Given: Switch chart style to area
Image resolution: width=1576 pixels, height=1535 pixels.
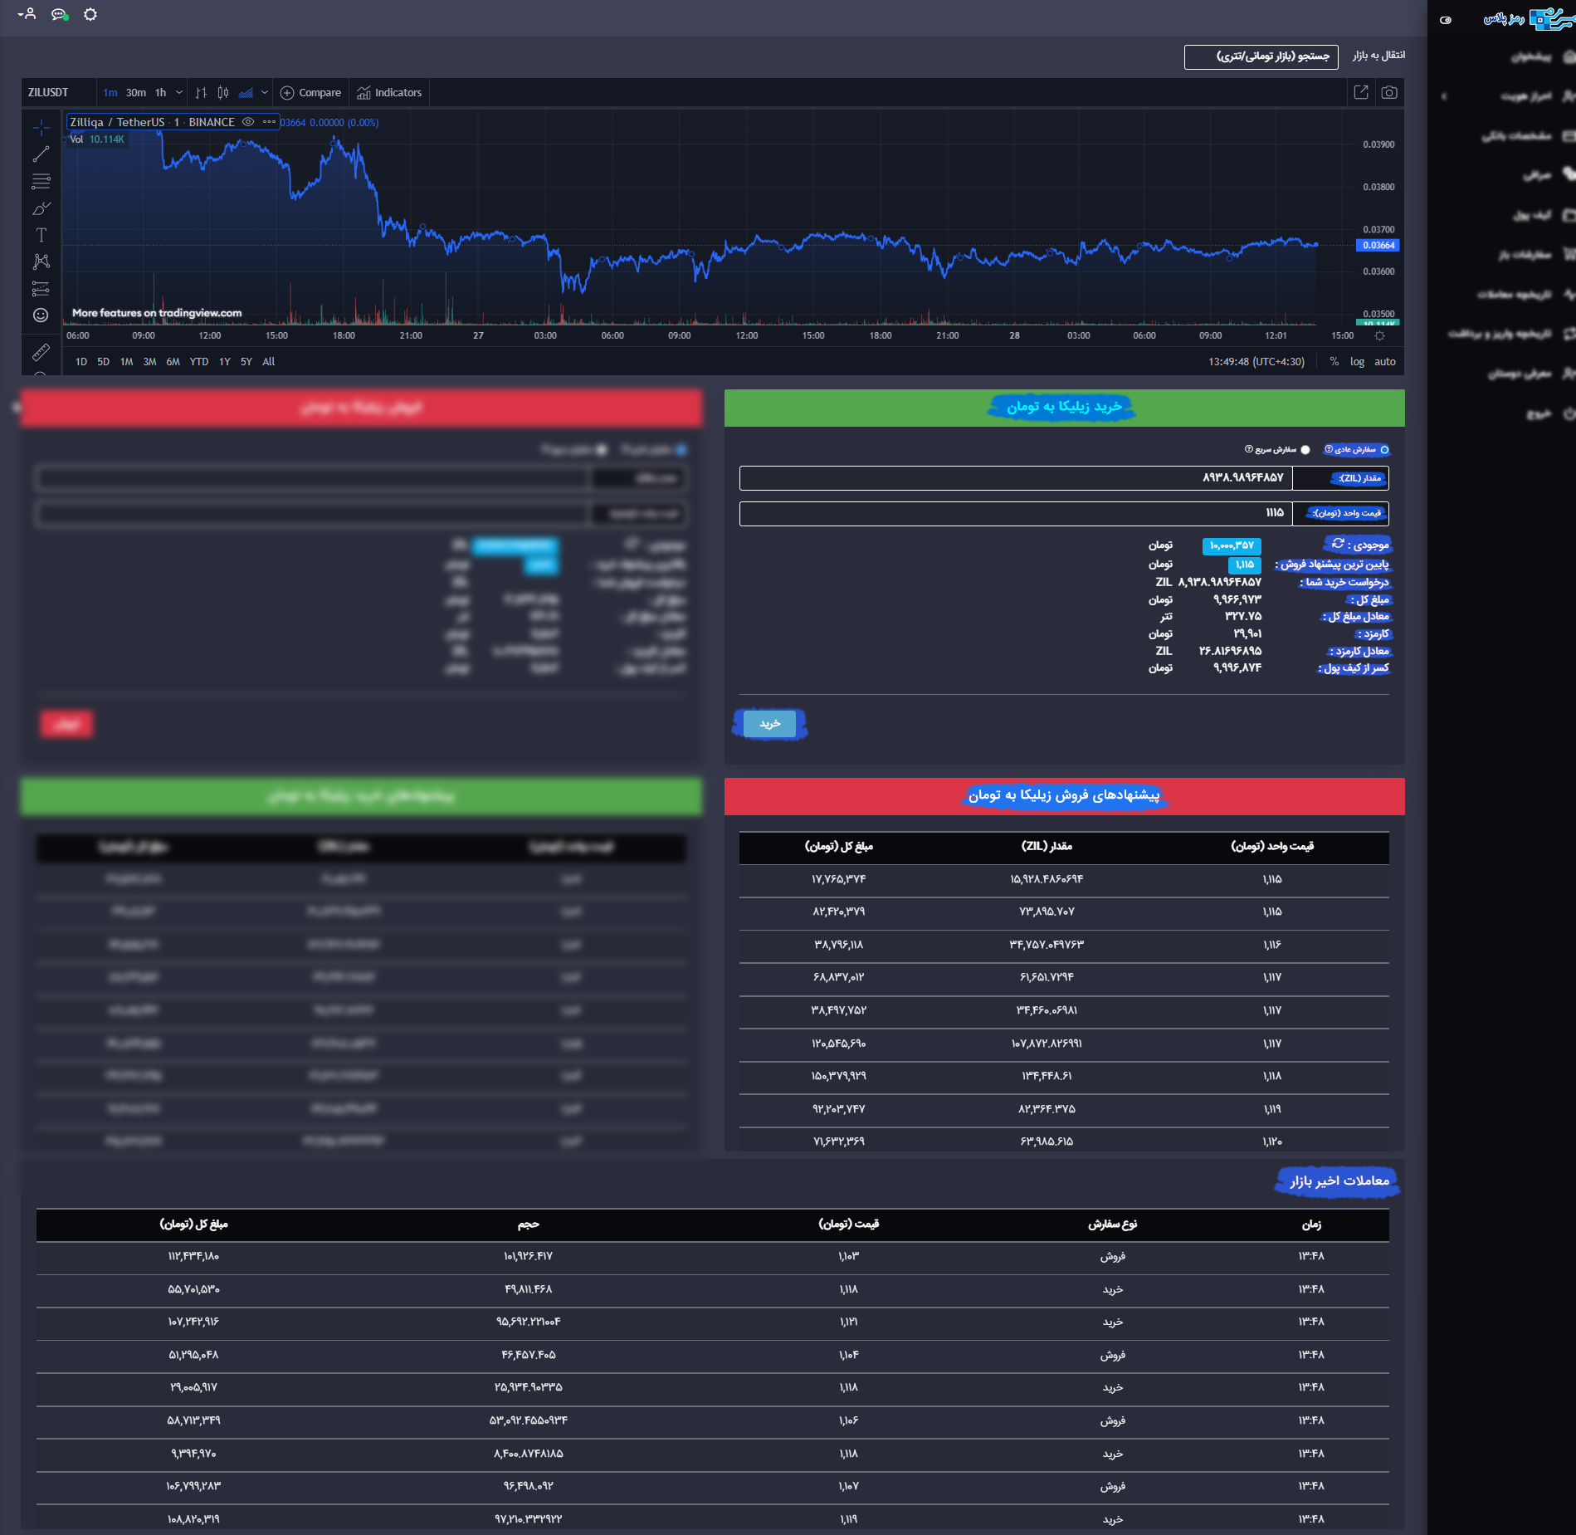Looking at the screenshot, I should 246,93.
